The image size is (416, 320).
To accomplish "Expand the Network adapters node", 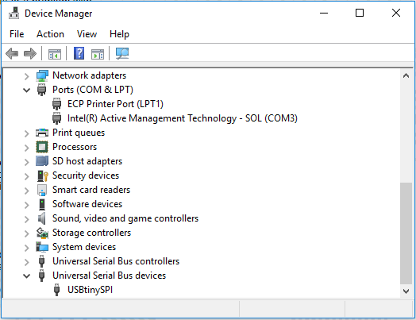I will 26,76.
